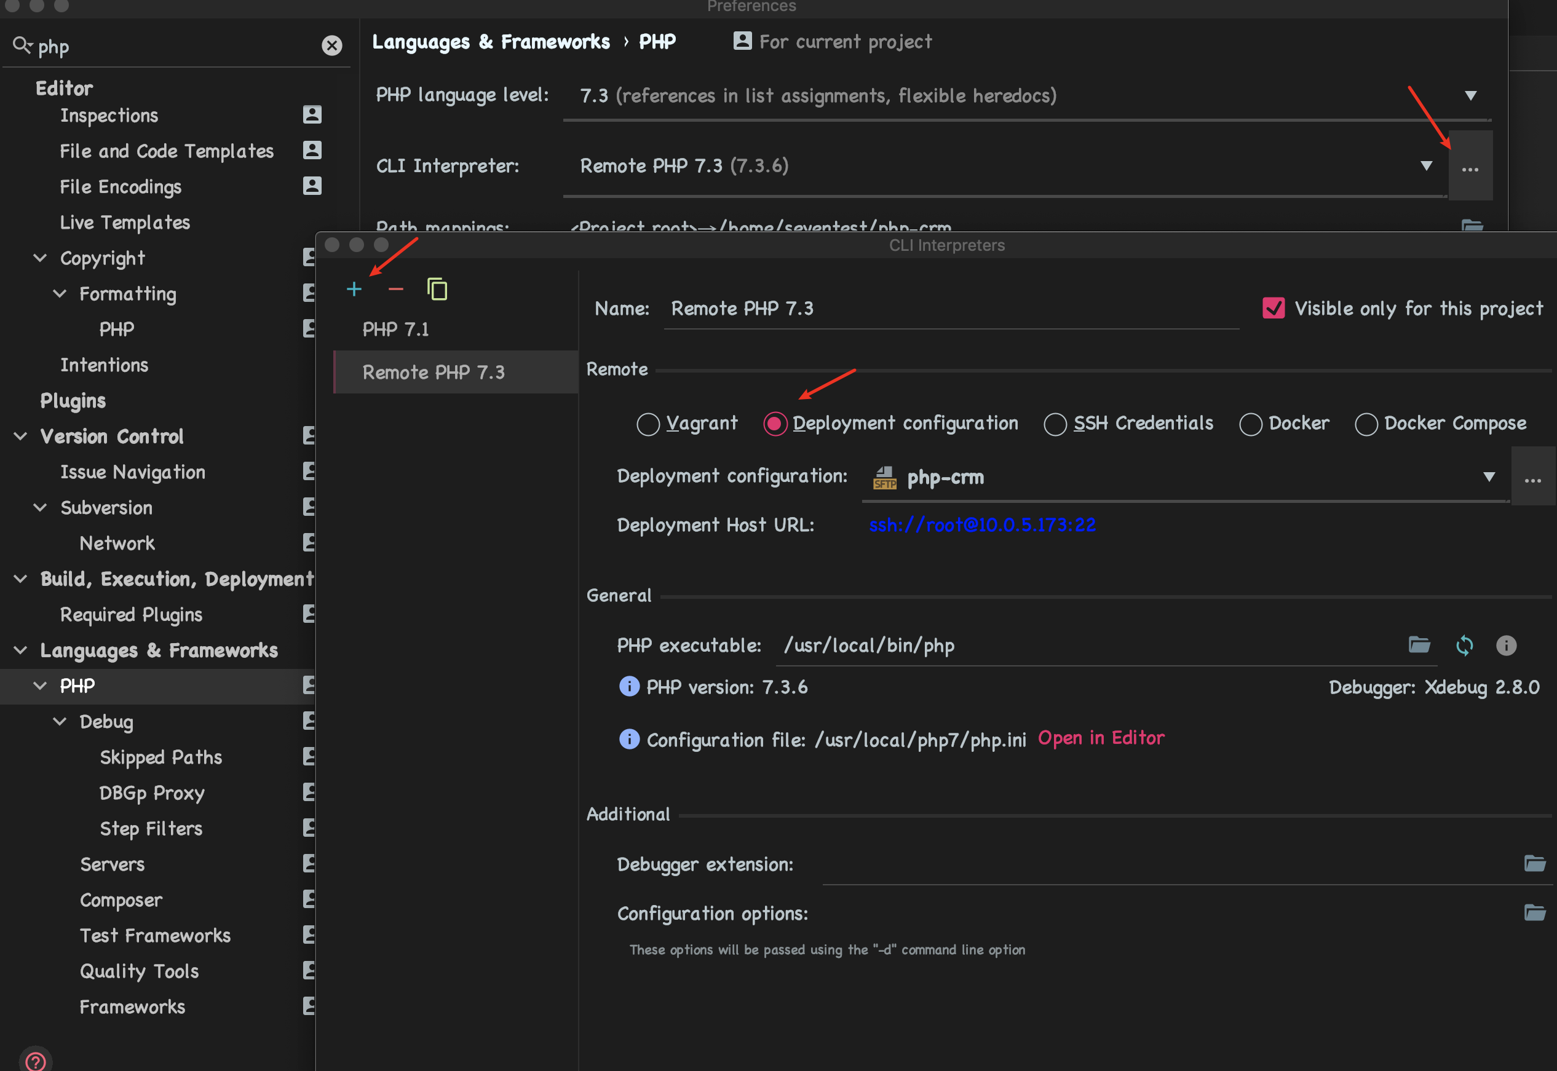This screenshot has width=1557, height=1071.
Task: Clear the php search text
Action: (x=331, y=45)
